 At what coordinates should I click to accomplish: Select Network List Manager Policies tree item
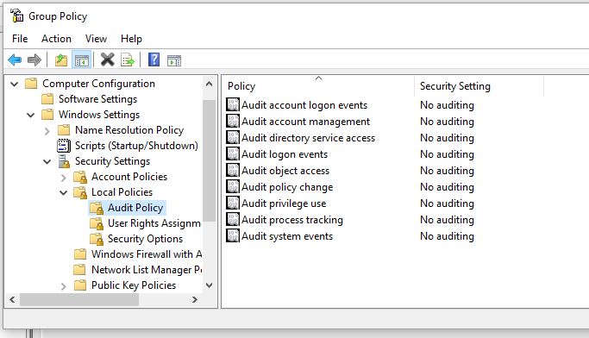[147, 270]
